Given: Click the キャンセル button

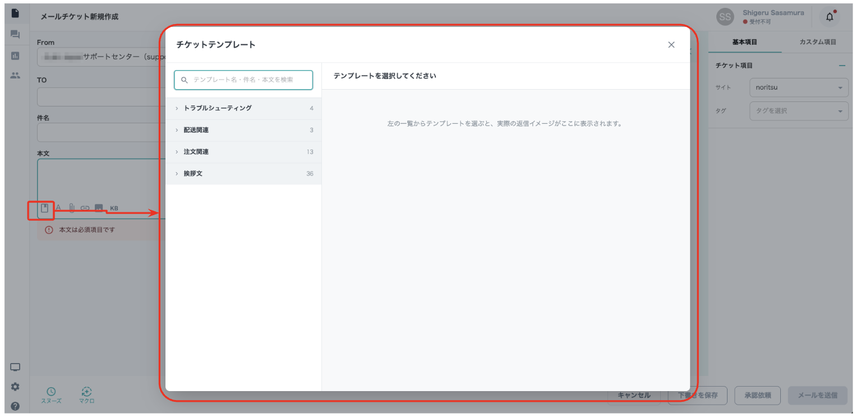Looking at the screenshot, I should 634,395.
